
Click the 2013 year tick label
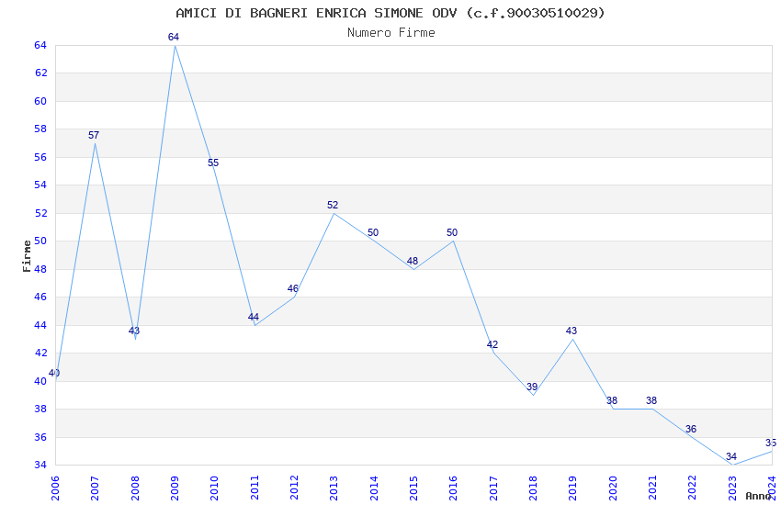pyautogui.click(x=334, y=487)
